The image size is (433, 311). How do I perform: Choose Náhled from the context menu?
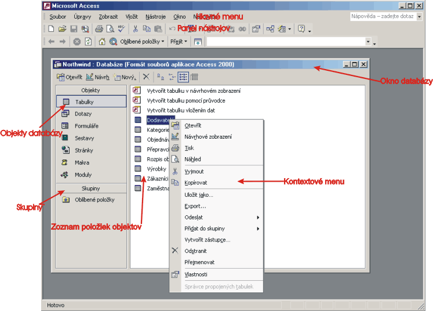(216, 159)
